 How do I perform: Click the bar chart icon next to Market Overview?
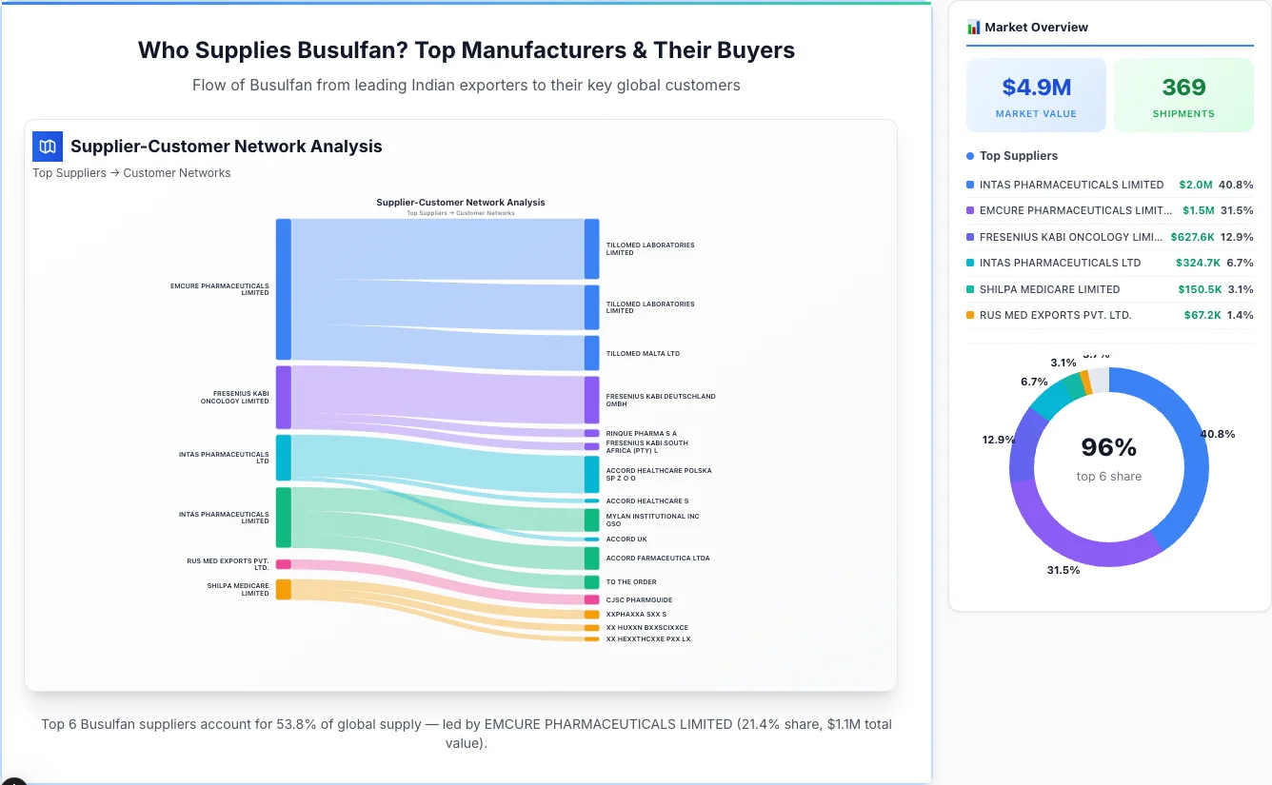tap(973, 27)
